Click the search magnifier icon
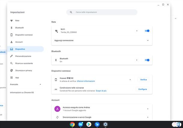This screenshot has height=128, width=183. click(71, 12)
